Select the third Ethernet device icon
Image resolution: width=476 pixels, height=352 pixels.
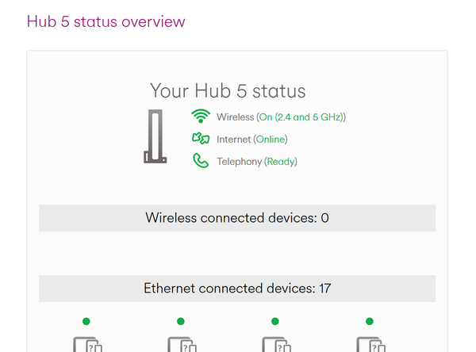pos(274,345)
